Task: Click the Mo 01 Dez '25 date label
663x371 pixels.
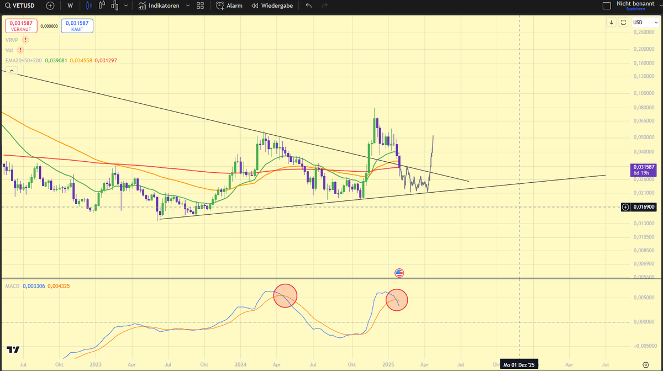Action: pyautogui.click(x=519, y=365)
